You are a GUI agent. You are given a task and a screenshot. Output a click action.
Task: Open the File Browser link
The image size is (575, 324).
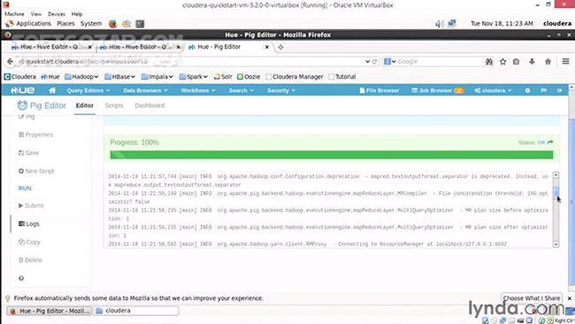point(379,90)
